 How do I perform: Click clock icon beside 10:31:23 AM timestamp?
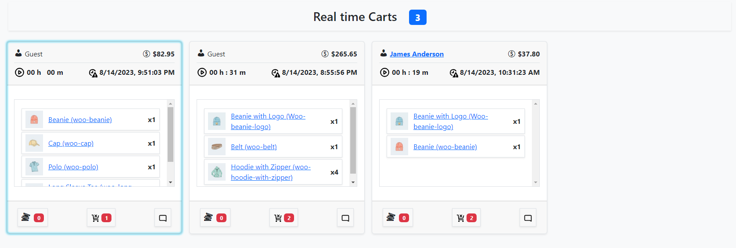tap(454, 73)
